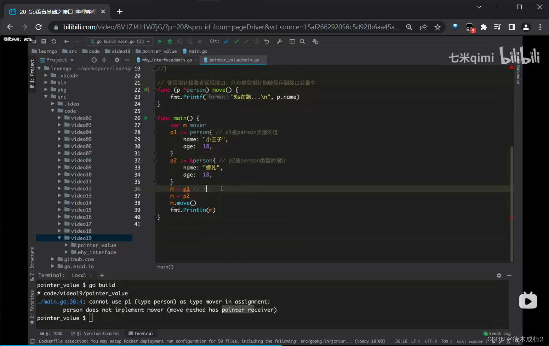Screen dimensions: 549x346
Task: Select the pointer_value/main.go editor tab
Action: tap(234, 60)
